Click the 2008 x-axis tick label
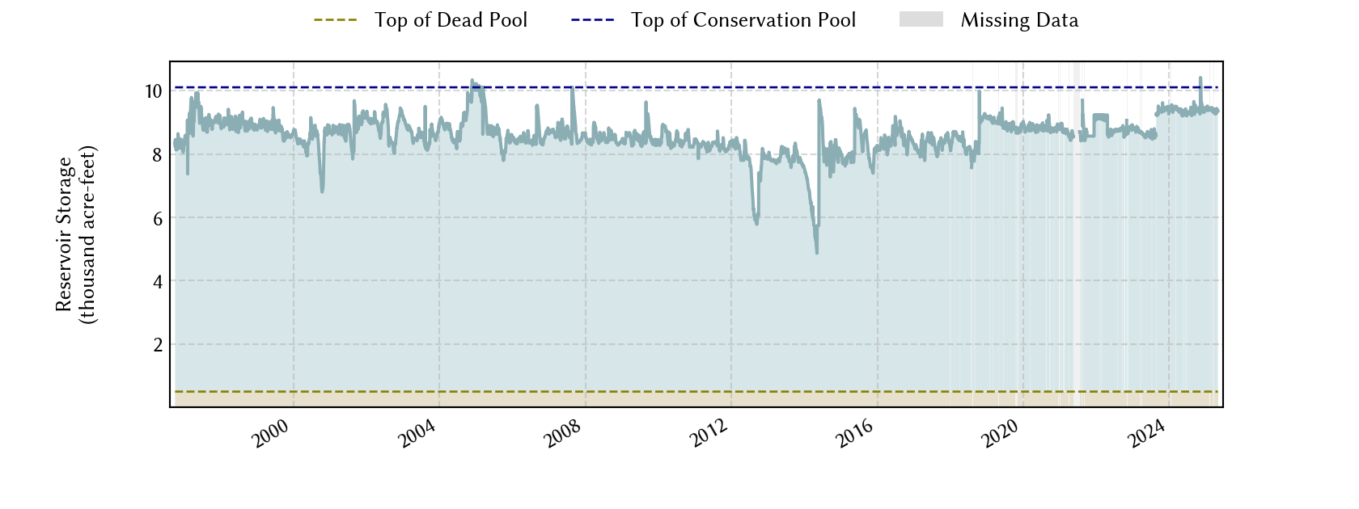Viewport: 1359px width, 509px height. (x=562, y=434)
